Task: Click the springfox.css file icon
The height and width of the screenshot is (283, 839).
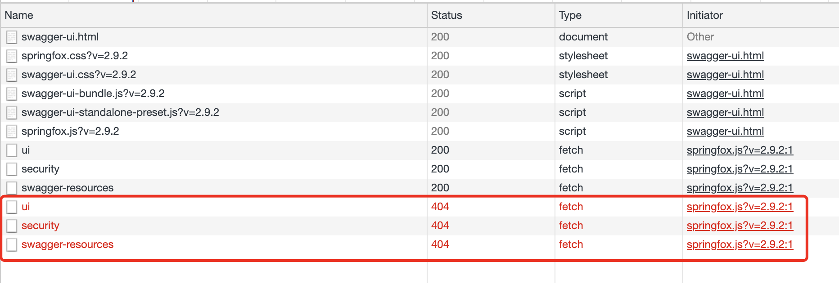Action: (12, 56)
